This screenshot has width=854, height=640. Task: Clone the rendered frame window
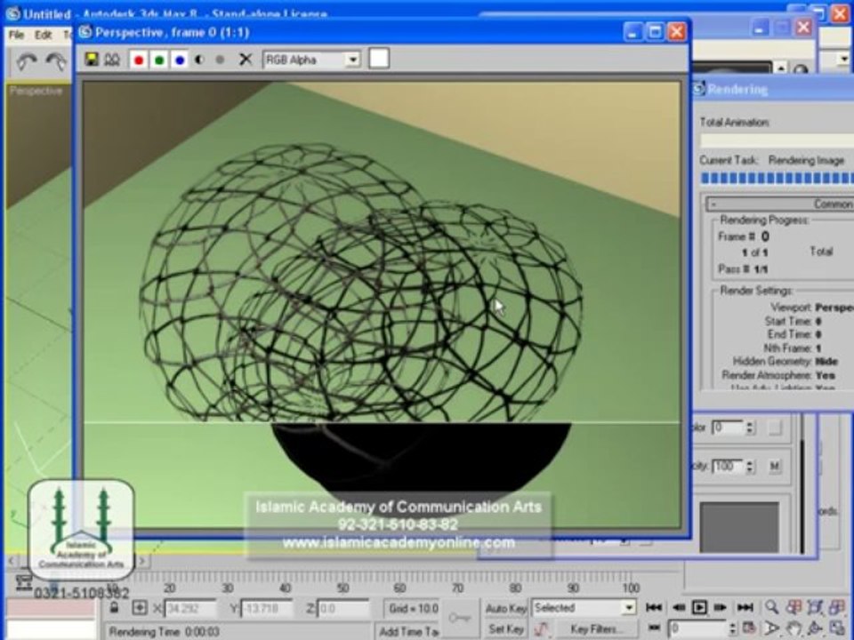[x=112, y=60]
